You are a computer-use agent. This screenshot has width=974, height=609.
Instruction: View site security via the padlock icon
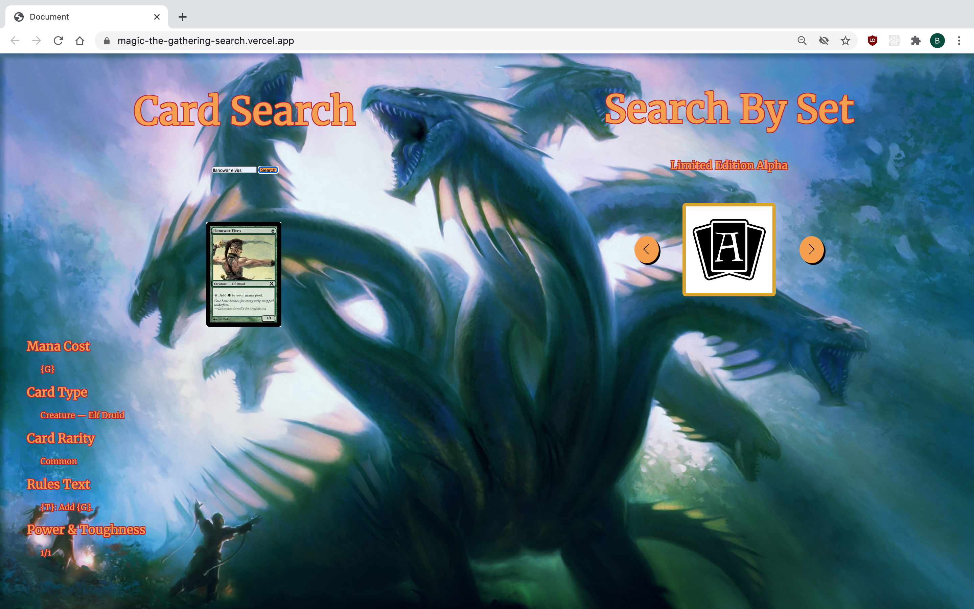click(106, 40)
